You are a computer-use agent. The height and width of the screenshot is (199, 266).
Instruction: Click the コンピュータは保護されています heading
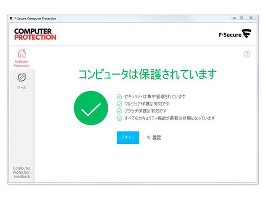click(x=148, y=74)
